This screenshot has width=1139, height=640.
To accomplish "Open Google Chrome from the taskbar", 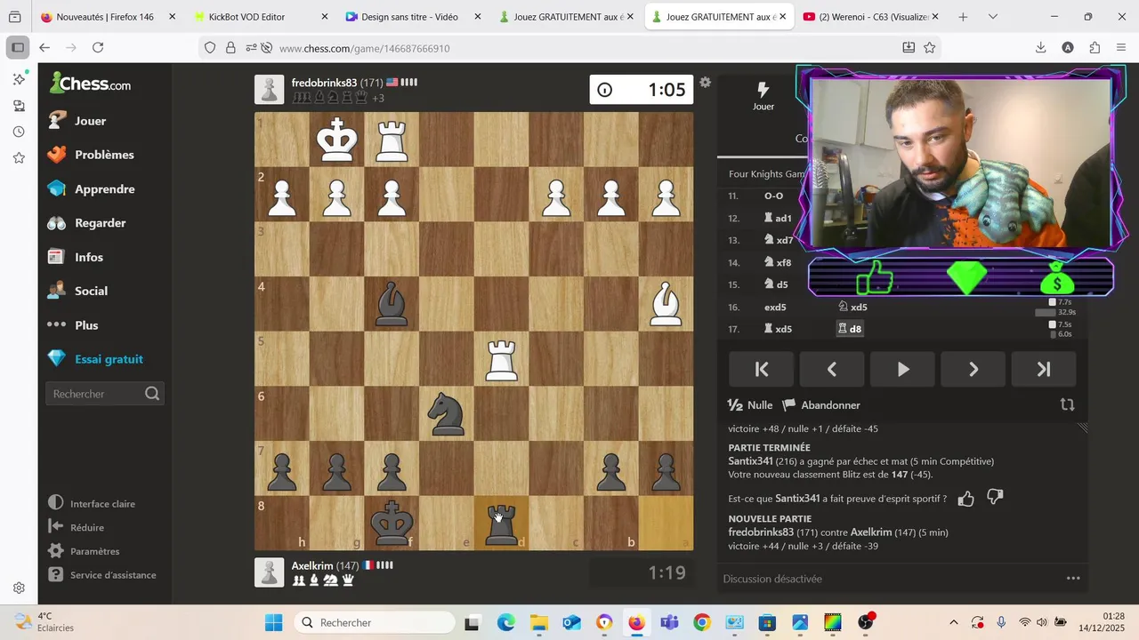I will coord(702,622).
